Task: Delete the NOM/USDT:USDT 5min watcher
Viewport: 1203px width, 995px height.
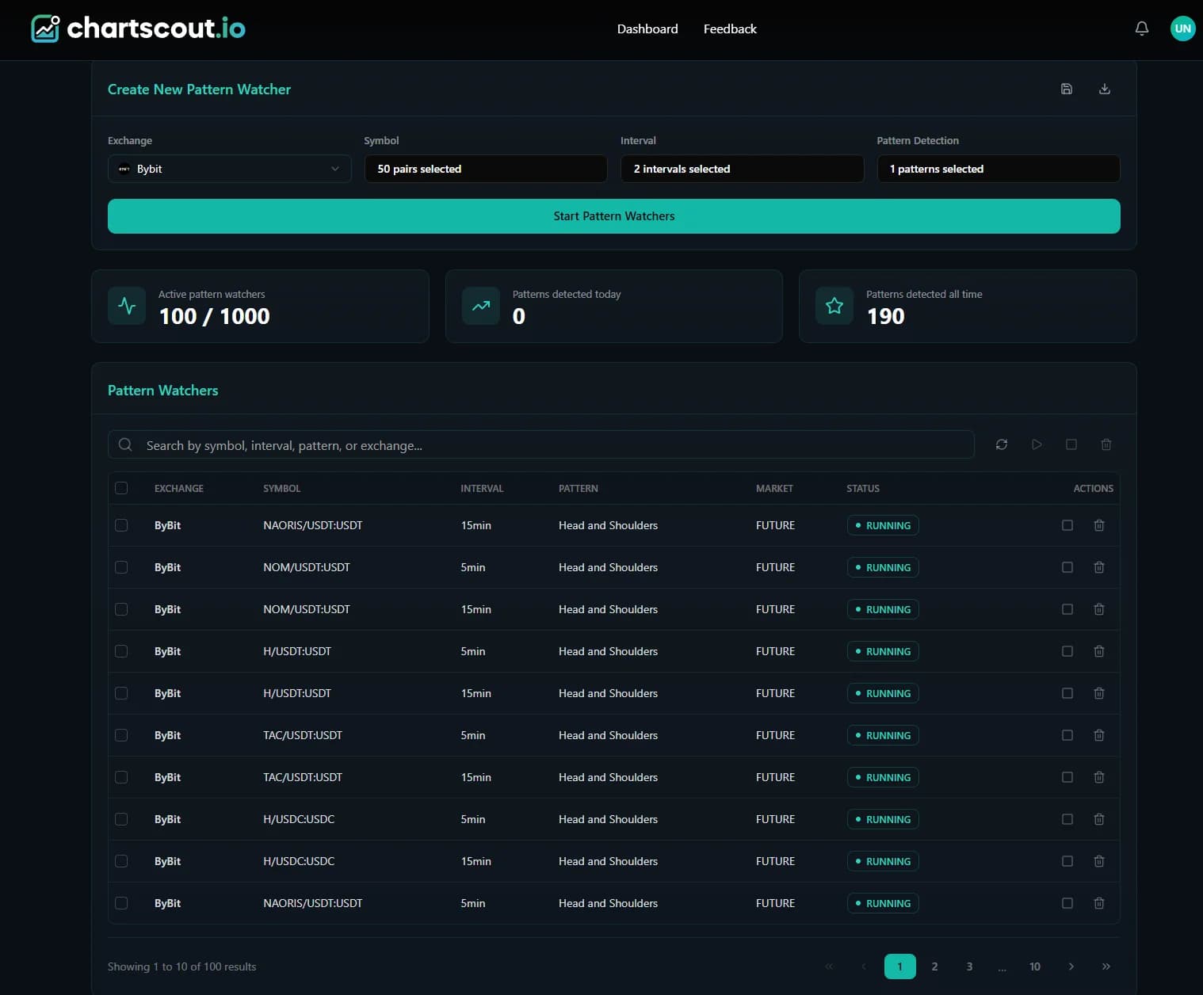Action: coord(1098,567)
